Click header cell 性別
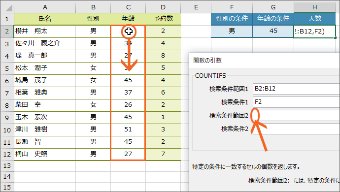Image resolution: width=340 pixels, height=192 pixels. point(93,19)
